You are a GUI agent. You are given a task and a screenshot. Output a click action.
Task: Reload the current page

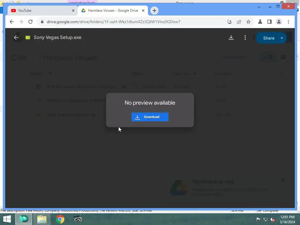(30, 22)
